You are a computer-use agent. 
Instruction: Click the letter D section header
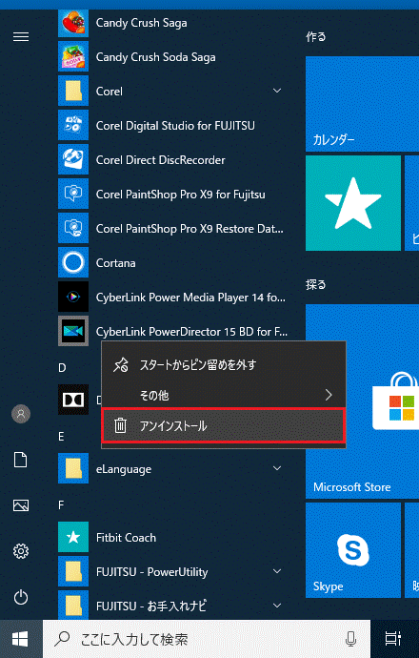point(62,368)
